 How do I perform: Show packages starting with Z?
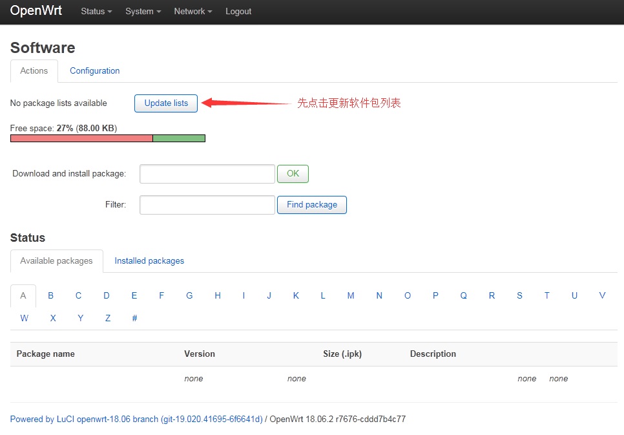108,318
